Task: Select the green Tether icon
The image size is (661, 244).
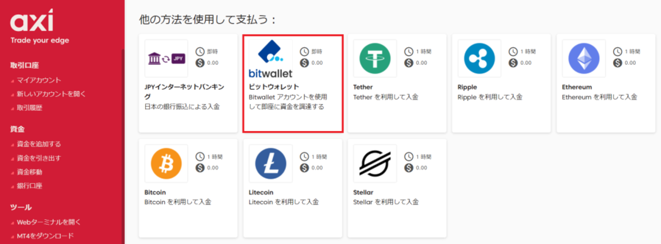Action: coord(375,58)
